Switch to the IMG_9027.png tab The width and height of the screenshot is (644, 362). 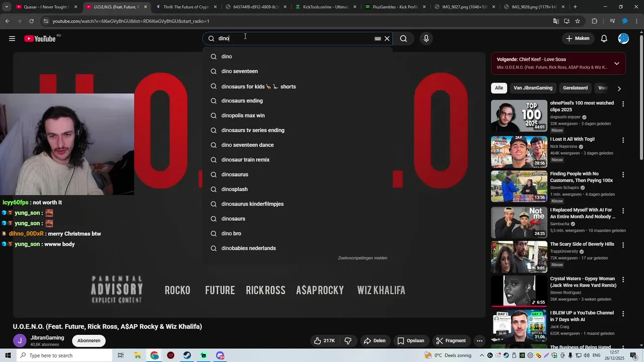(465, 7)
